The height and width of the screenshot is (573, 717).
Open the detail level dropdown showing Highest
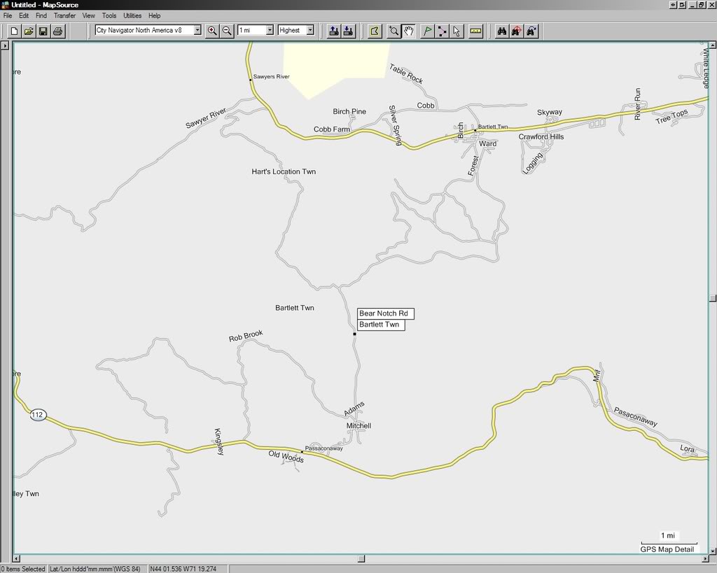point(309,30)
